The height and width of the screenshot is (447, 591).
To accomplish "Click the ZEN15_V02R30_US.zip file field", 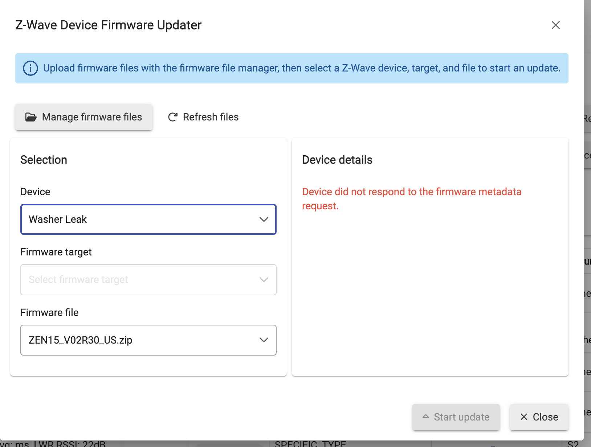I will coord(148,340).
